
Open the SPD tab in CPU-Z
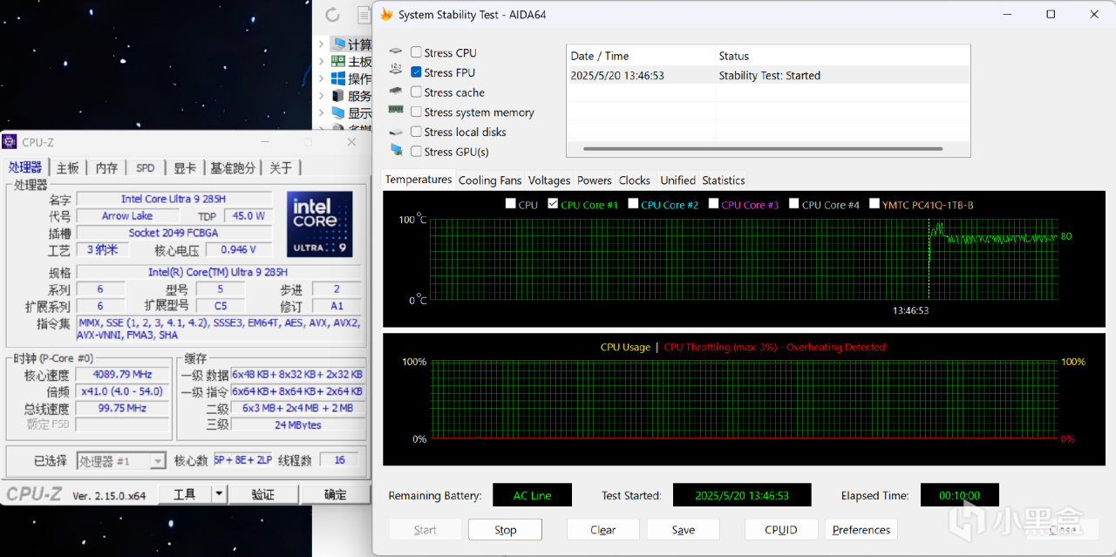[146, 168]
